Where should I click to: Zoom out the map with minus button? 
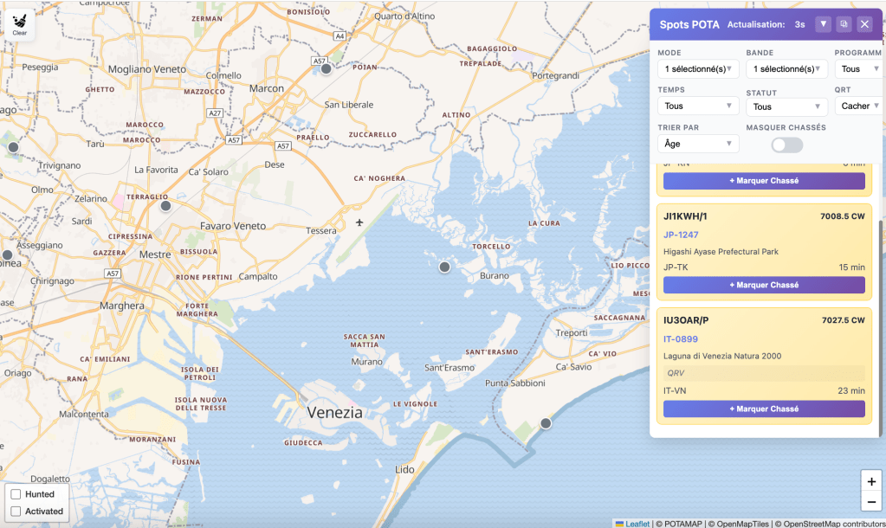[x=871, y=502]
